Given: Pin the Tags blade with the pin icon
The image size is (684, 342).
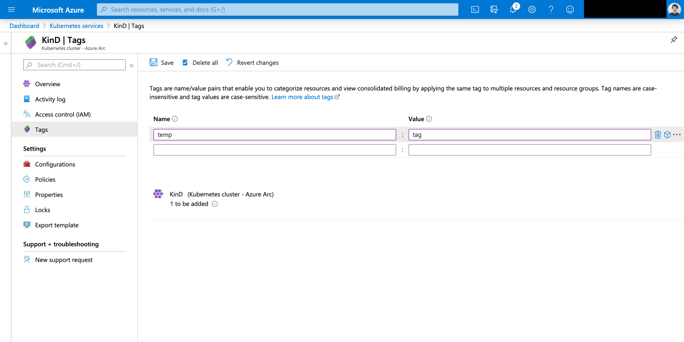Looking at the screenshot, I should 674,39.
